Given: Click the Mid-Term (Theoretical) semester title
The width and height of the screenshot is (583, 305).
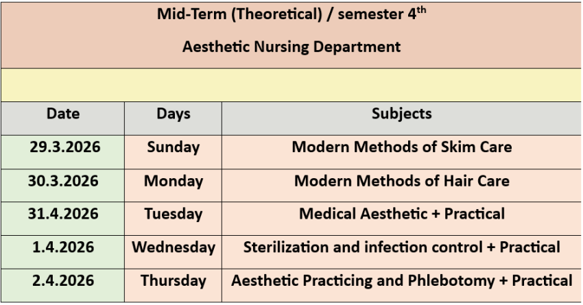Looking at the screenshot, I should pyautogui.click(x=291, y=16).
